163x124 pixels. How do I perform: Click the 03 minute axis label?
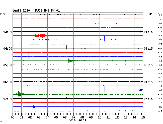[x=39, y=117]
